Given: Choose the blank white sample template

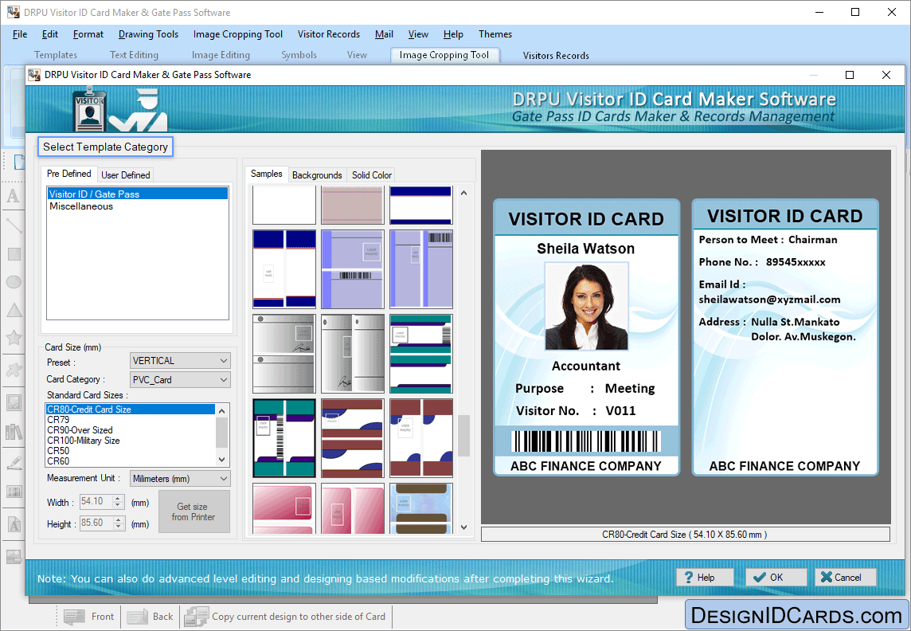Looking at the screenshot, I should click(284, 205).
